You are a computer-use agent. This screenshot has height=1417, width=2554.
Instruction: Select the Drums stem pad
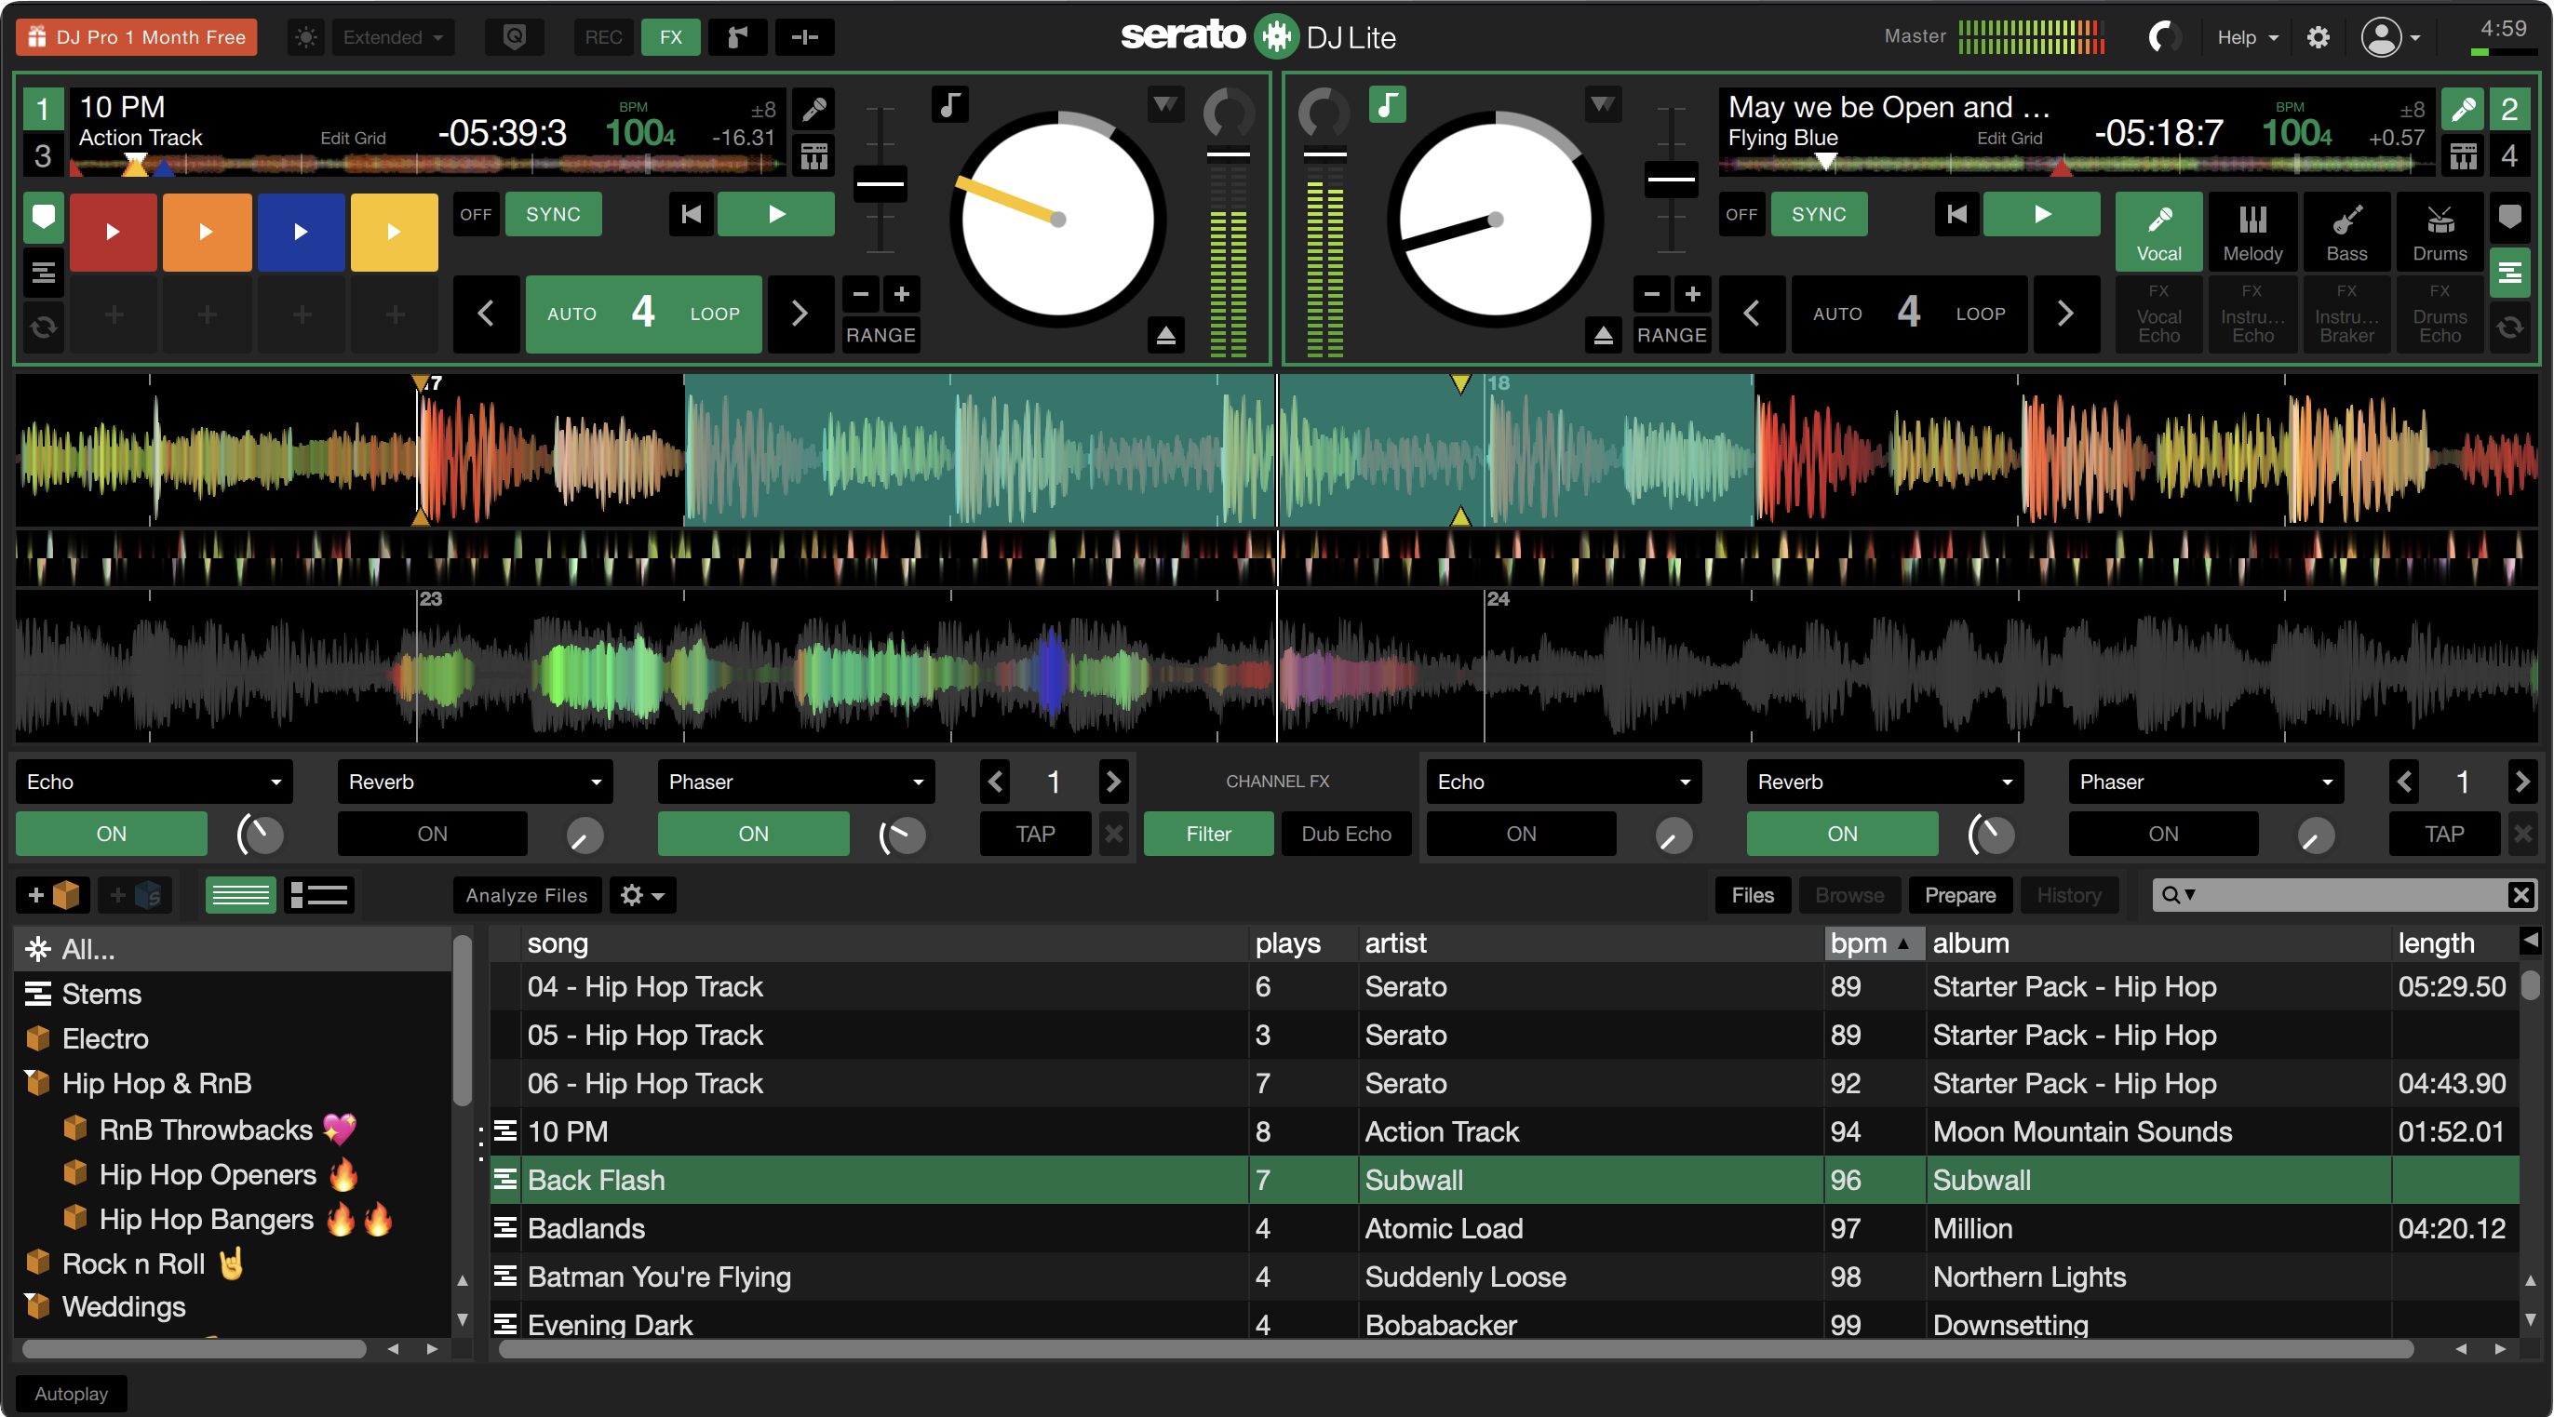2440,231
